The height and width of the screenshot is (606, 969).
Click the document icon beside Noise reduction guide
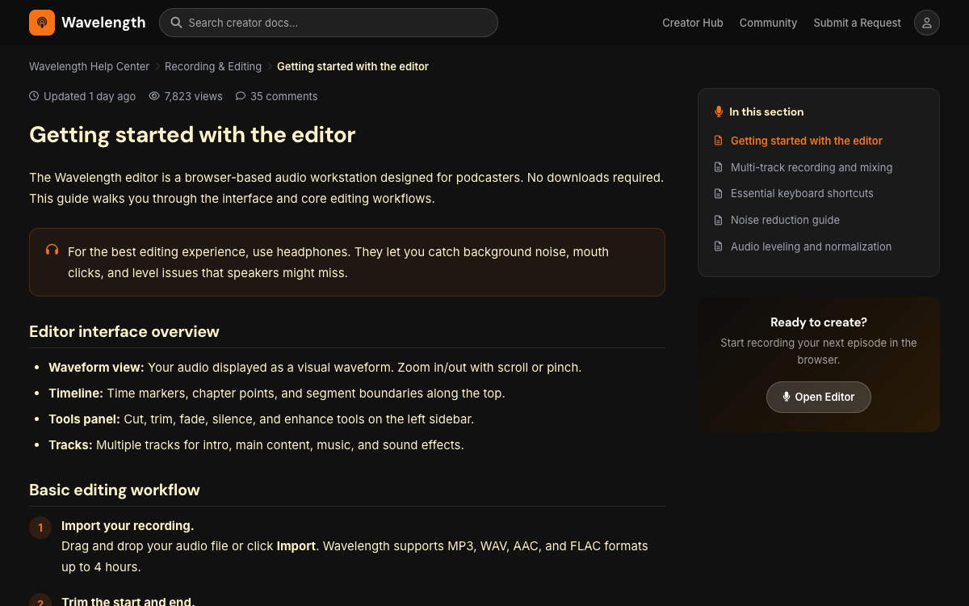pyautogui.click(x=719, y=220)
